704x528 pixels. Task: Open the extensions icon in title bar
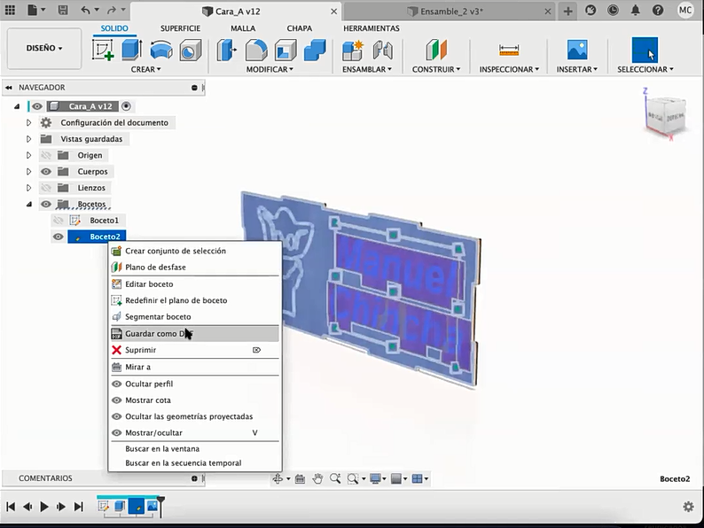[591, 11]
